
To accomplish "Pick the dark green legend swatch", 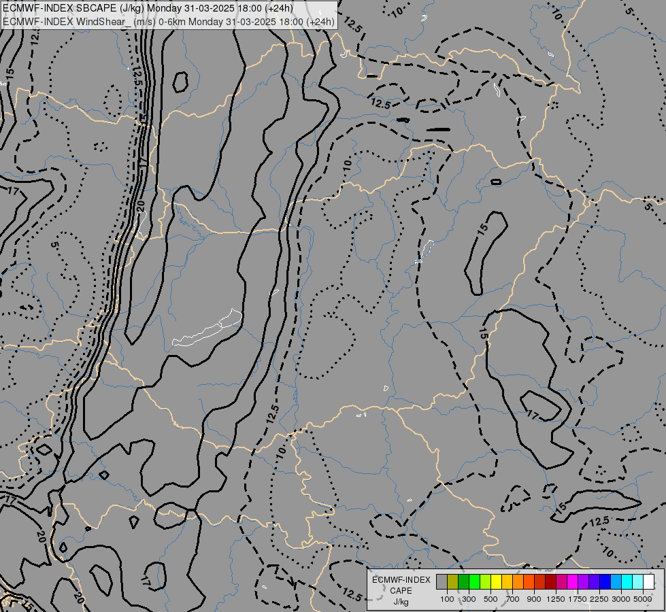I will (463, 581).
